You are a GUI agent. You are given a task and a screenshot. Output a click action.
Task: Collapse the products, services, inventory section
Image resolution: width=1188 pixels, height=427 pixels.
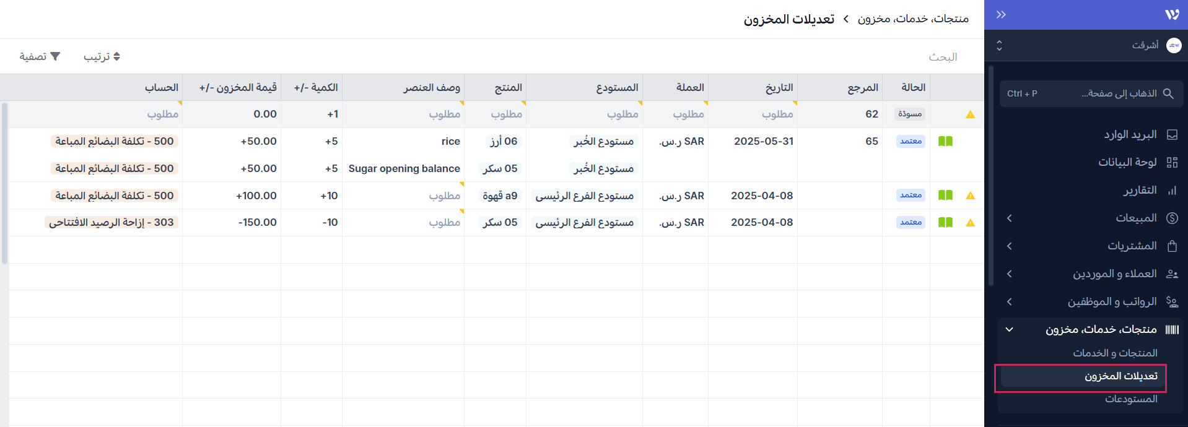click(x=1009, y=329)
